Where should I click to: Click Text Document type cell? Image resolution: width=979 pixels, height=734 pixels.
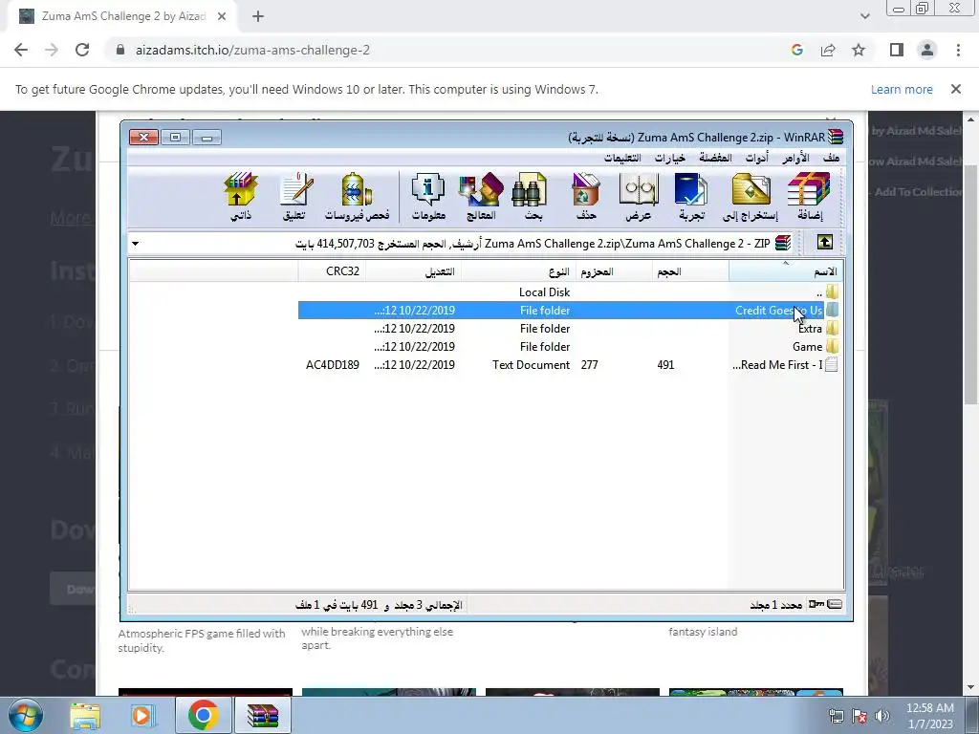(532, 364)
